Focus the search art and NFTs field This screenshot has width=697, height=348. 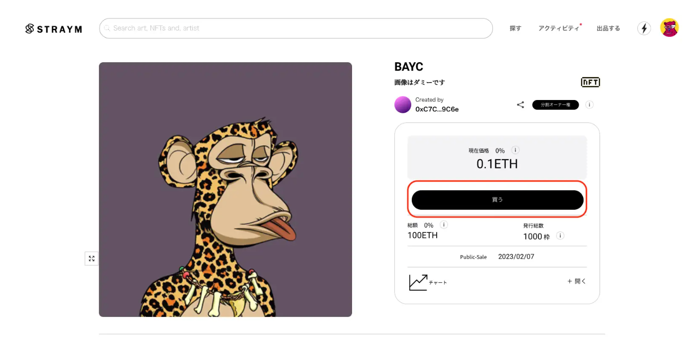(296, 29)
